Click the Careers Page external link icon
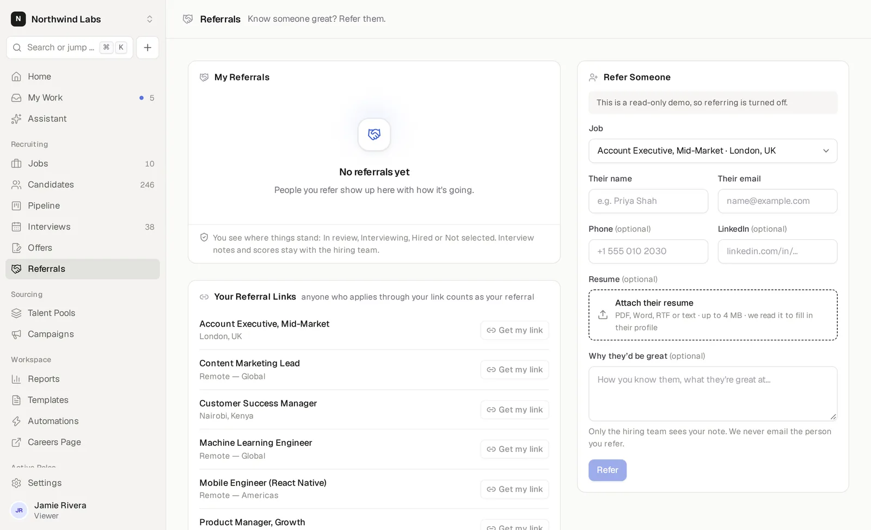Screen dimensions: 871x530 coord(16,442)
